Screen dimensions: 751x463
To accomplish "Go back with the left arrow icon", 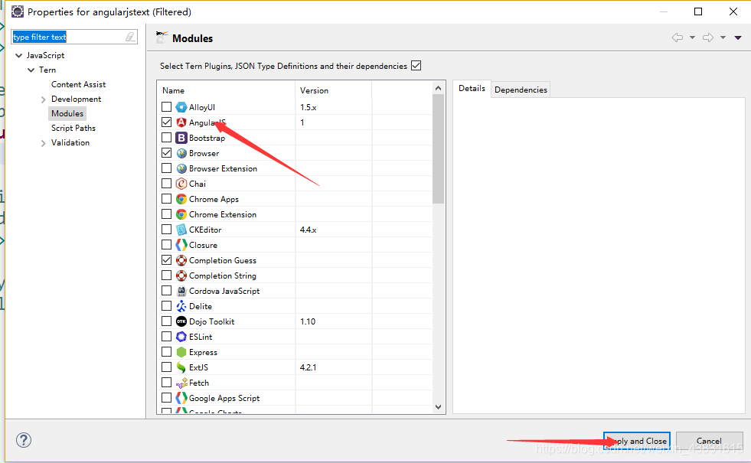I will click(678, 37).
